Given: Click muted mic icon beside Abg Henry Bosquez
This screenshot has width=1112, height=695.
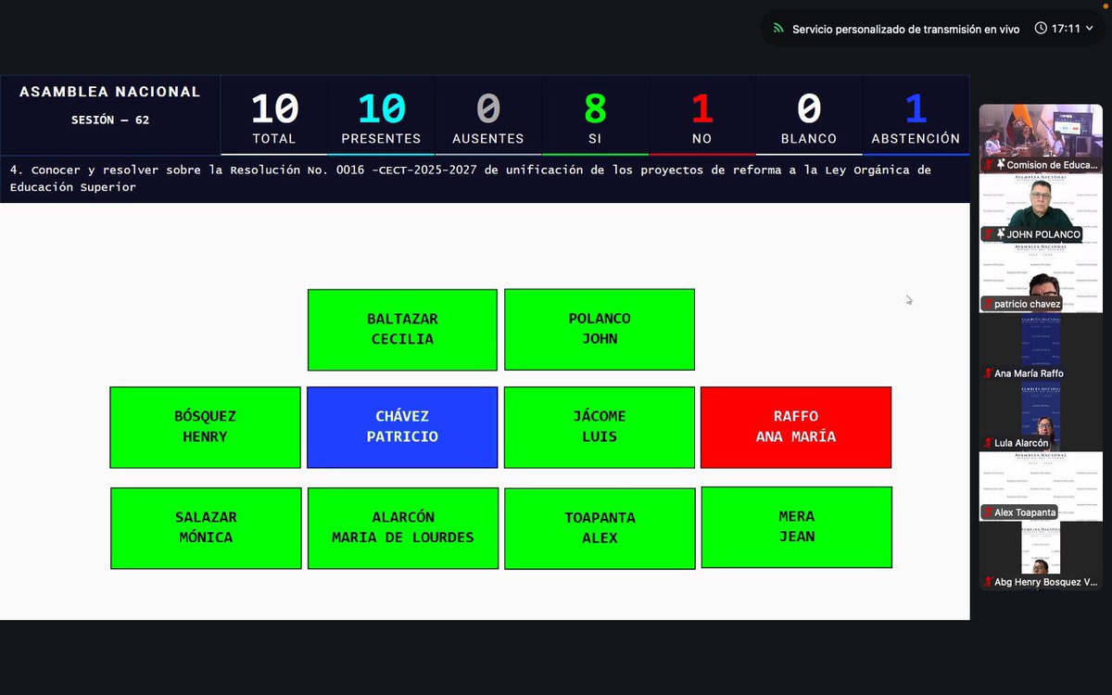Looking at the screenshot, I should [x=989, y=582].
